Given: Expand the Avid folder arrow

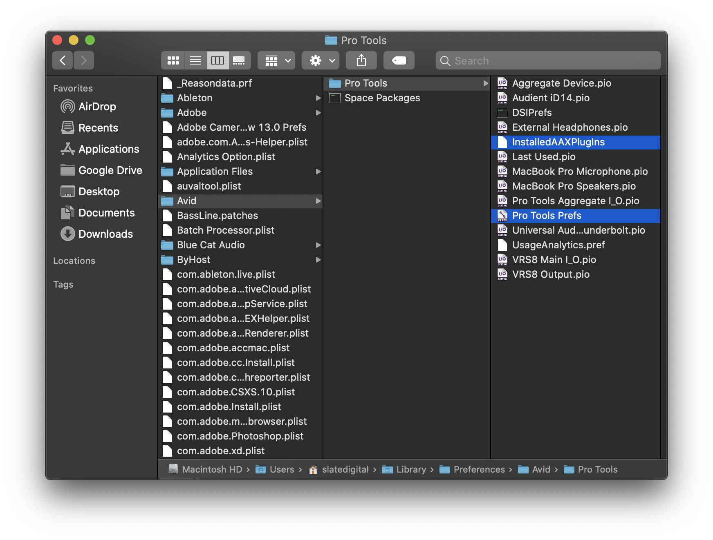Looking at the screenshot, I should coord(318,201).
